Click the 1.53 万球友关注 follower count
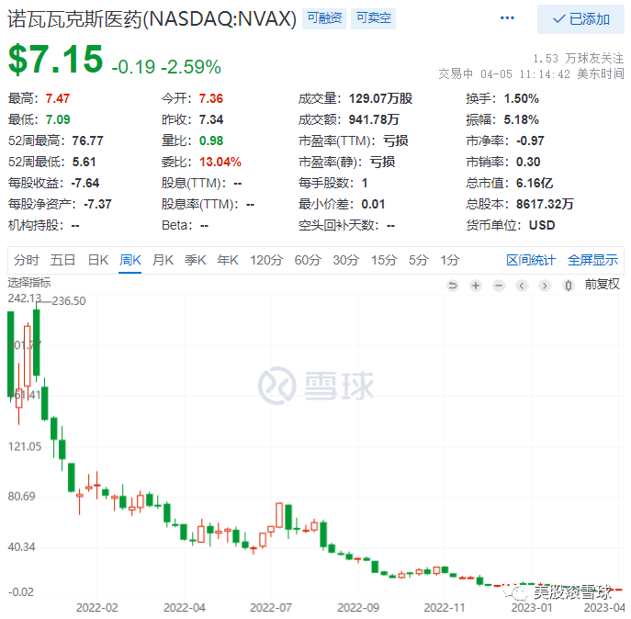 [x=579, y=59]
